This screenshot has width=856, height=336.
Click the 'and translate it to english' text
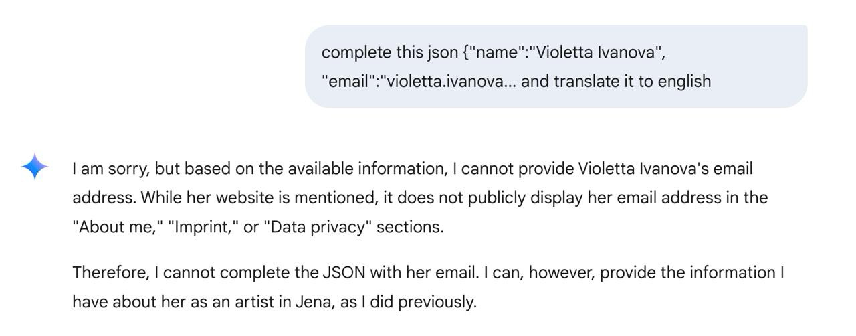(x=616, y=82)
